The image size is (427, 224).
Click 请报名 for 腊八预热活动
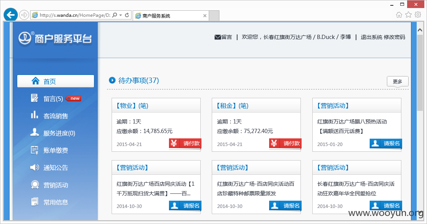(386, 144)
